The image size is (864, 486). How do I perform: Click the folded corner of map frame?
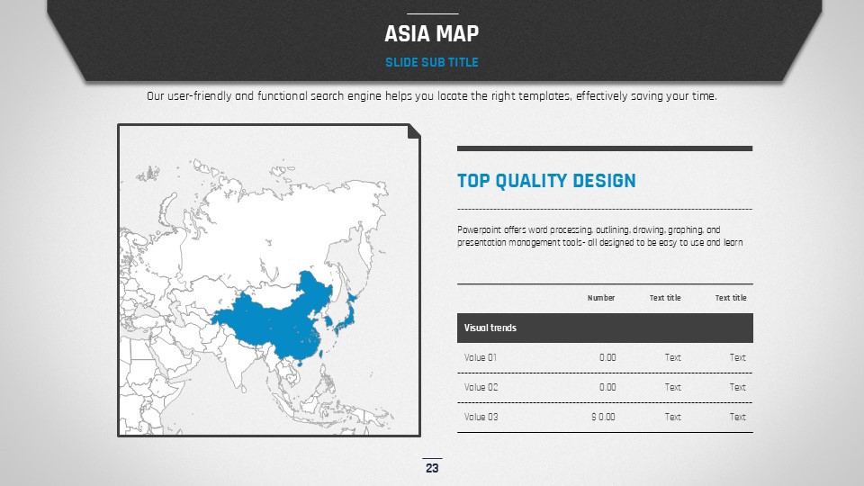tap(414, 131)
